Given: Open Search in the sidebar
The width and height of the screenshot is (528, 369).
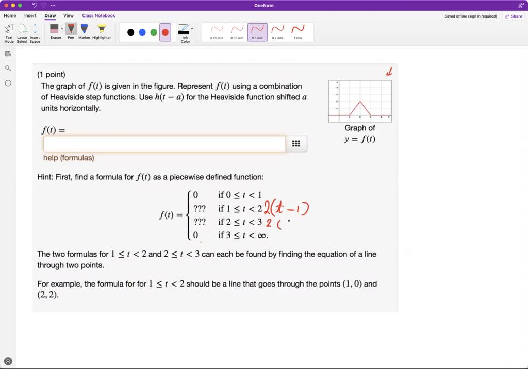Looking at the screenshot, I should [8, 68].
